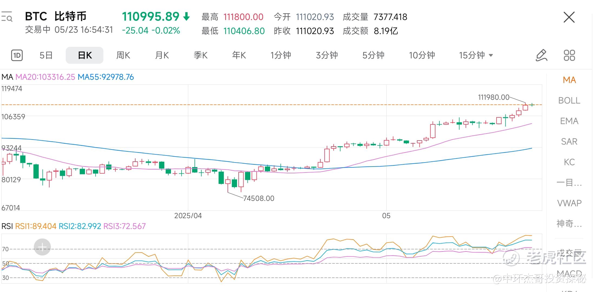
Task: Open the four-square grid layout icon
Action: [x=569, y=55]
